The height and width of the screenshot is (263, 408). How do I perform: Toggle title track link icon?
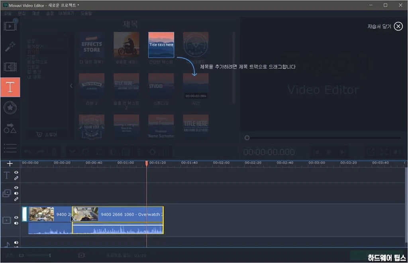16,178
